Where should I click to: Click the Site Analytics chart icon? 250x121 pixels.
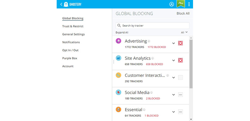tap(118, 58)
